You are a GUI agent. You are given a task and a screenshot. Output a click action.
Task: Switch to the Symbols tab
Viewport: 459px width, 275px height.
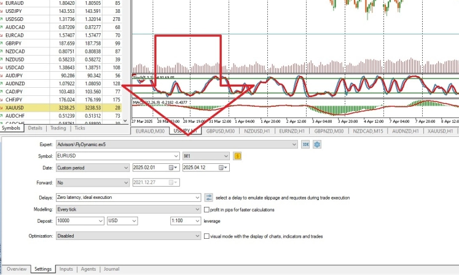coord(11,128)
